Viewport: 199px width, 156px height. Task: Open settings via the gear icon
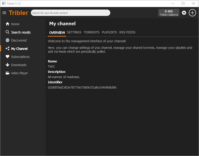coord(184,13)
